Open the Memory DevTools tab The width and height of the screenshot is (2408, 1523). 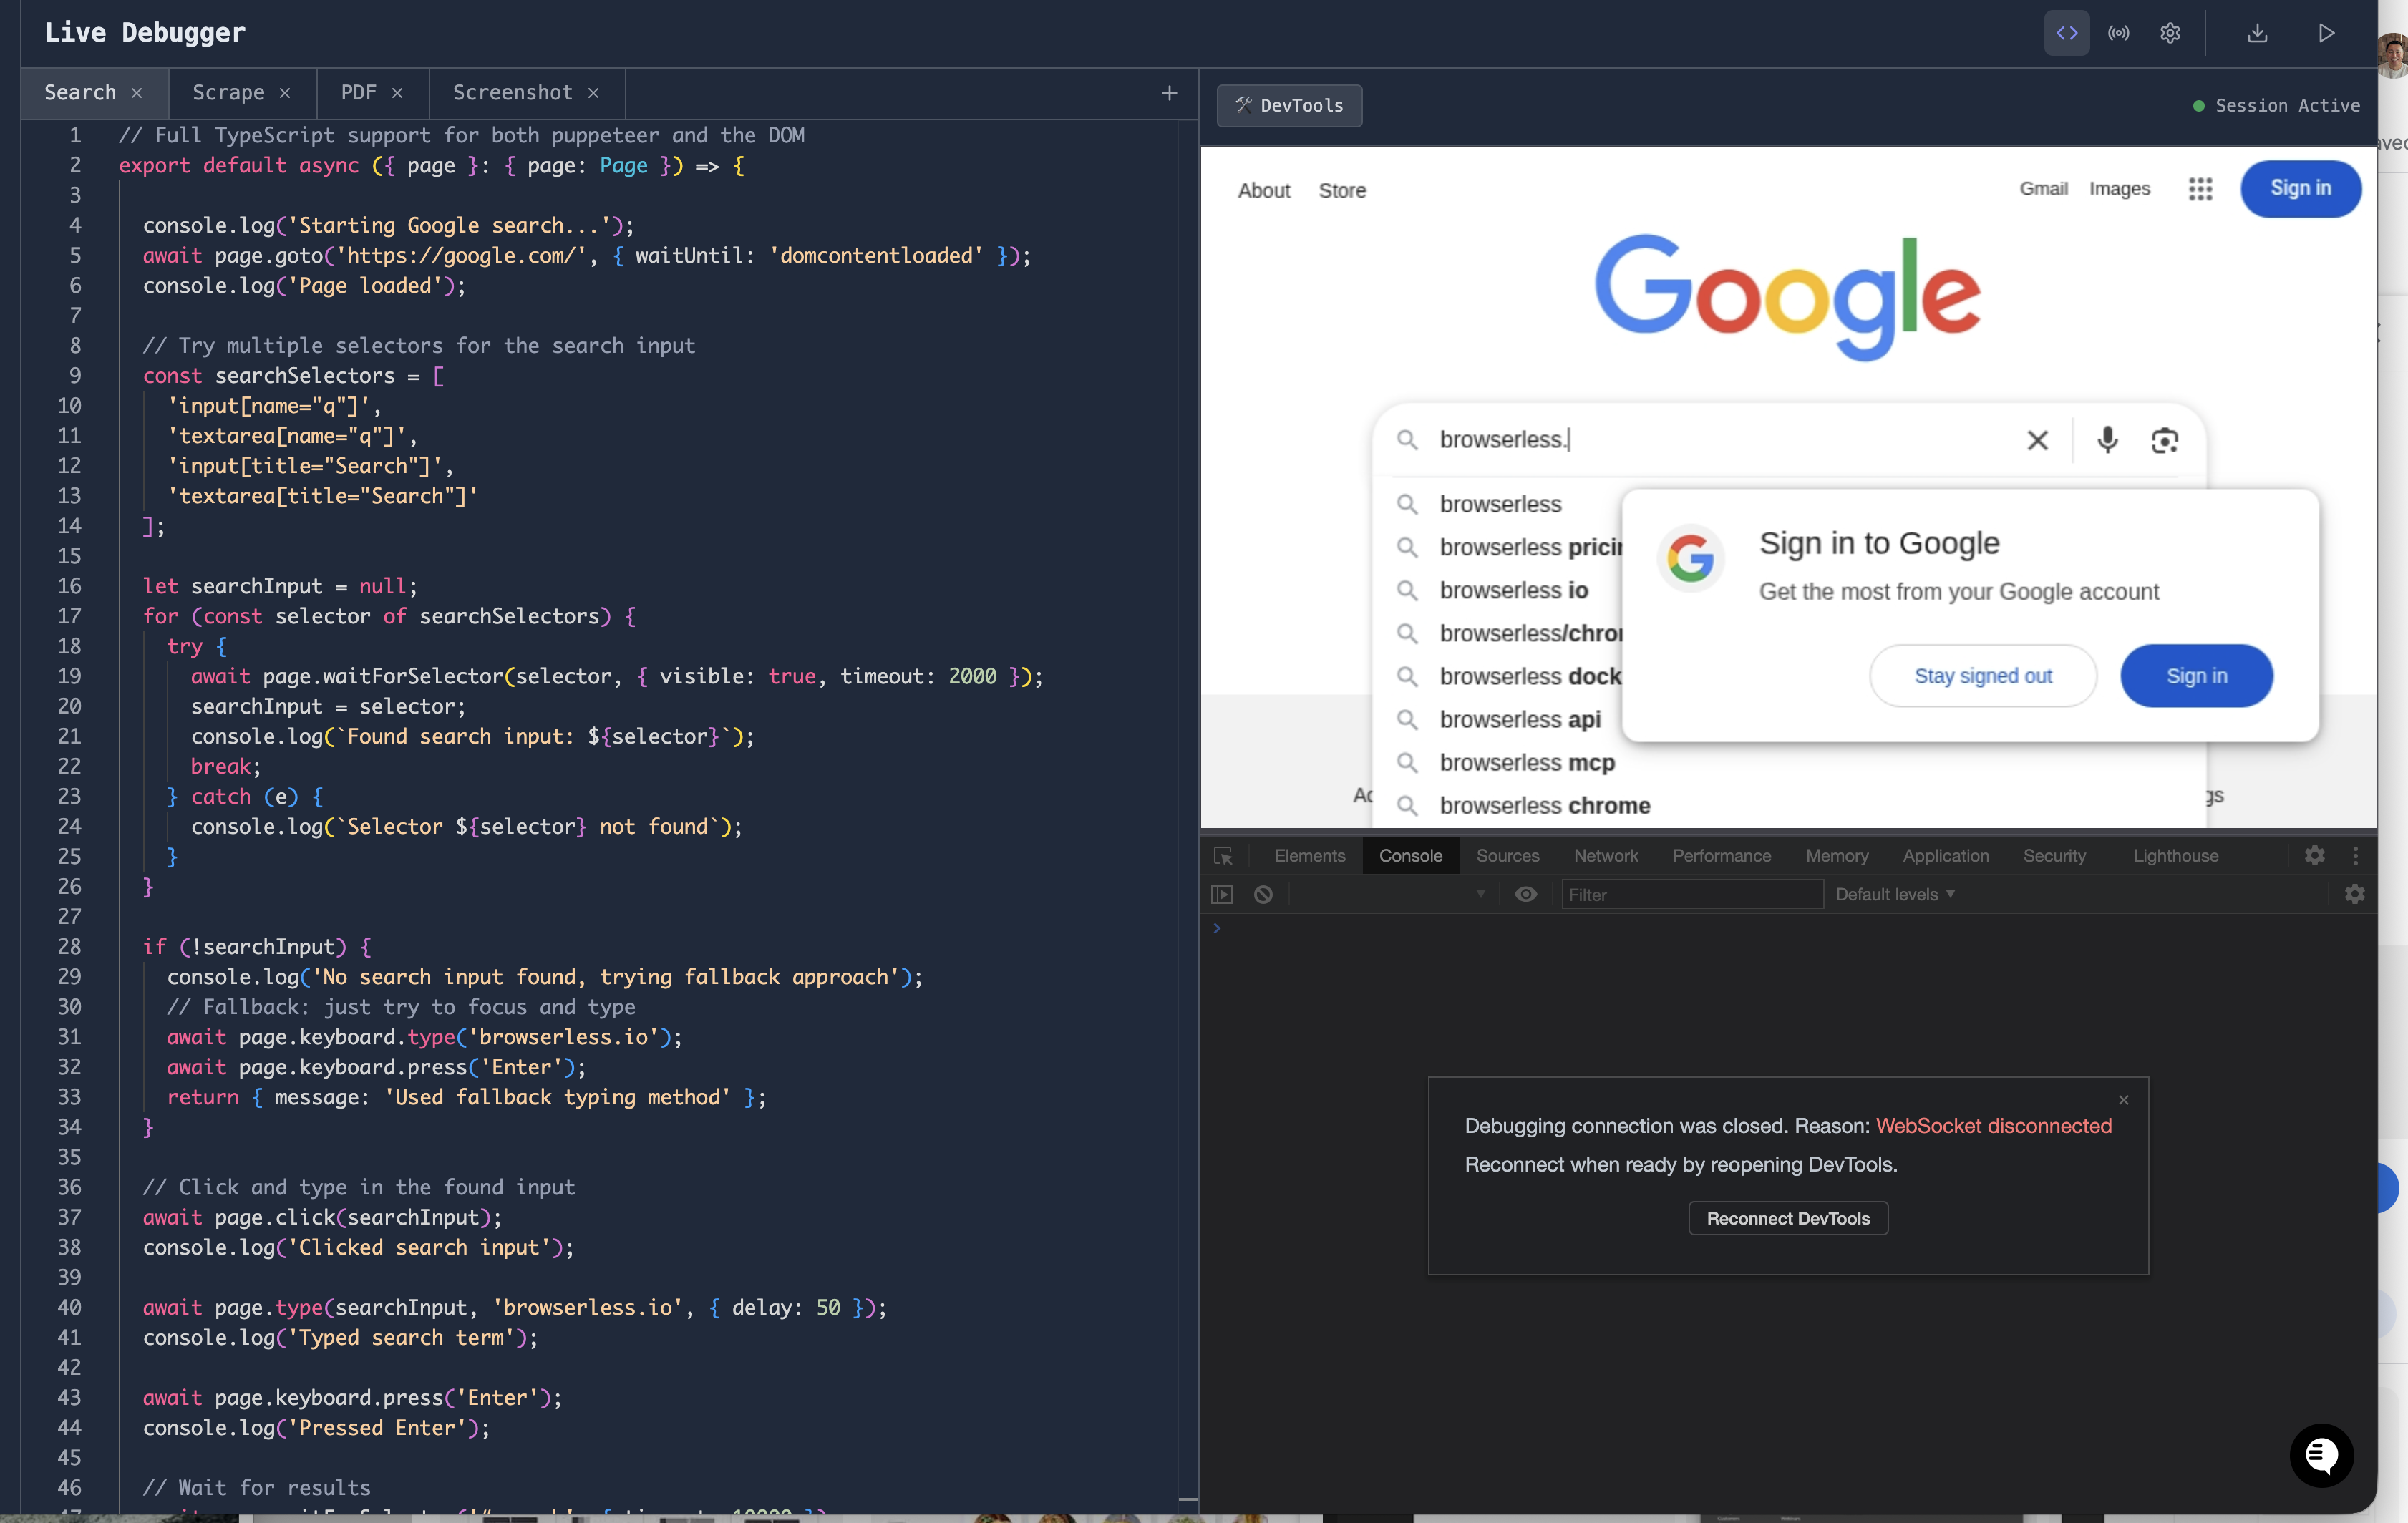pos(1836,855)
